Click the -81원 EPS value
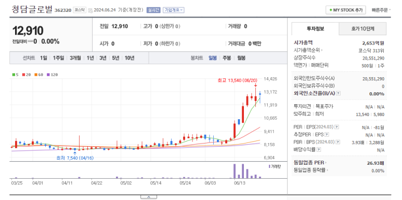 (x=379, y=127)
